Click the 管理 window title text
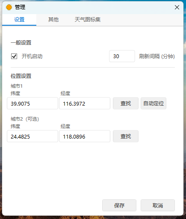 [20, 7]
